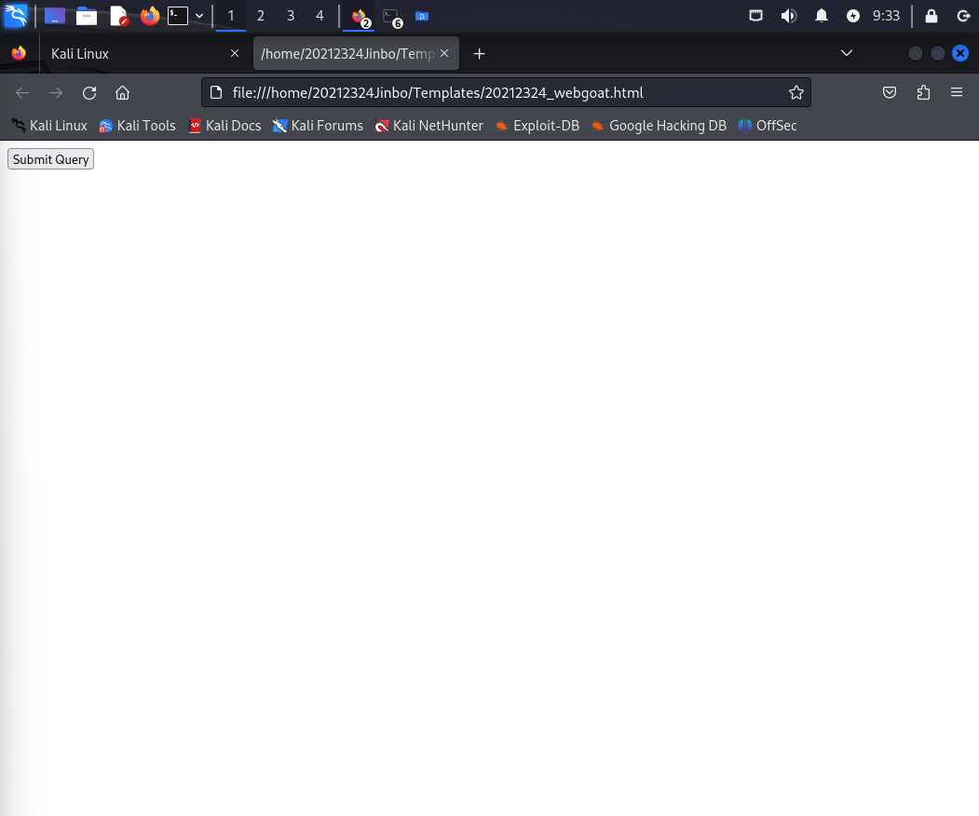Go forward one page
The image size is (979, 816).
pyautogui.click(x=56, y=93)
